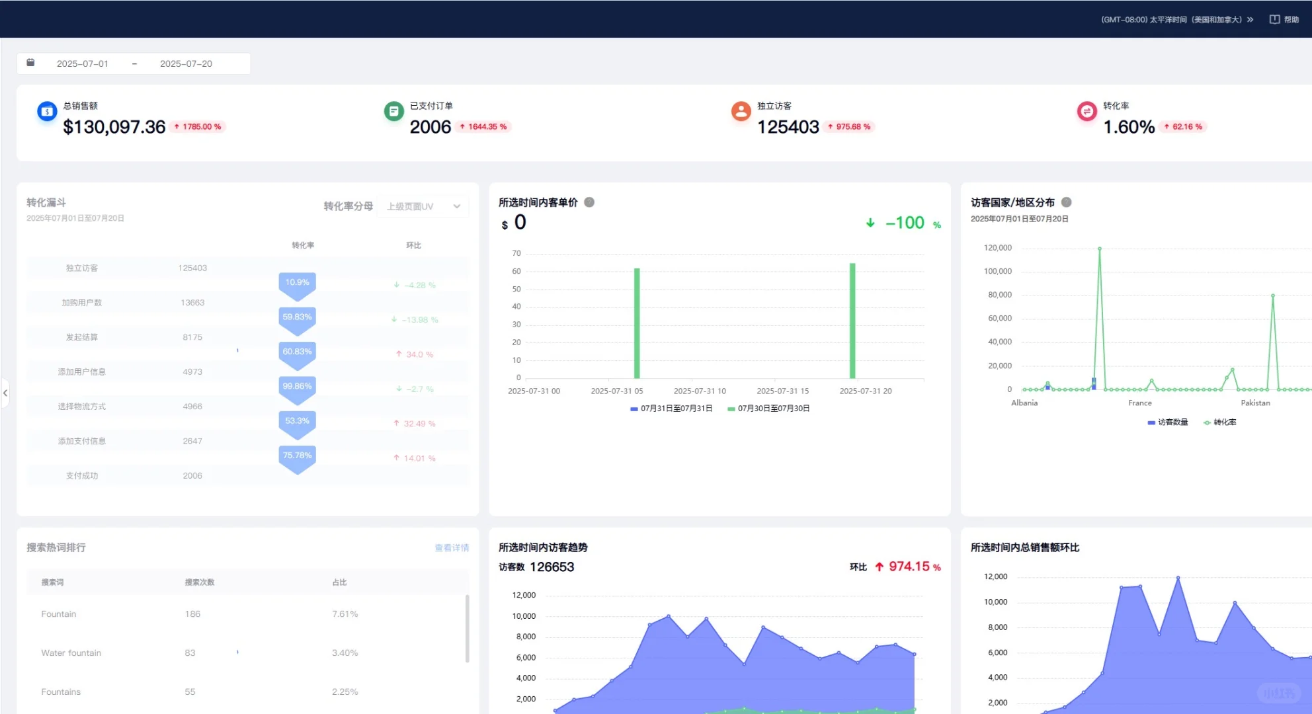Click the orange unique visitors icon

(741, 111)
